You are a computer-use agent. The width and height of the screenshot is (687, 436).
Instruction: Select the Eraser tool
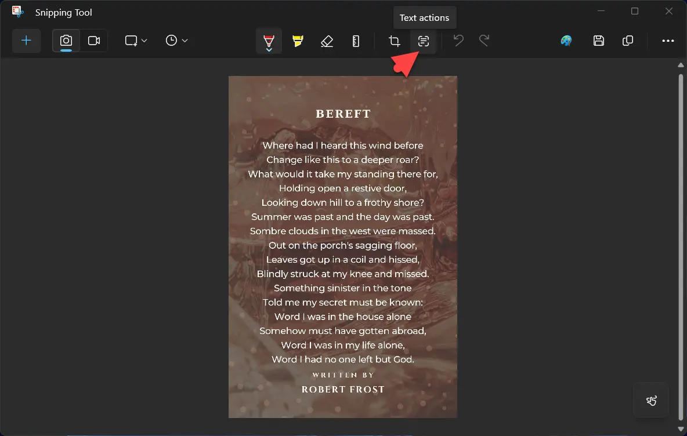pos(327,41)
